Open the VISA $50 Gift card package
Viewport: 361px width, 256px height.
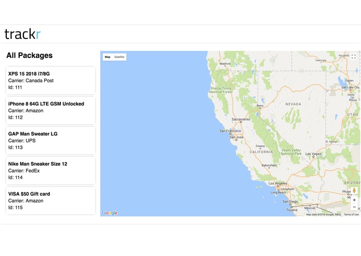click(51, 201)
